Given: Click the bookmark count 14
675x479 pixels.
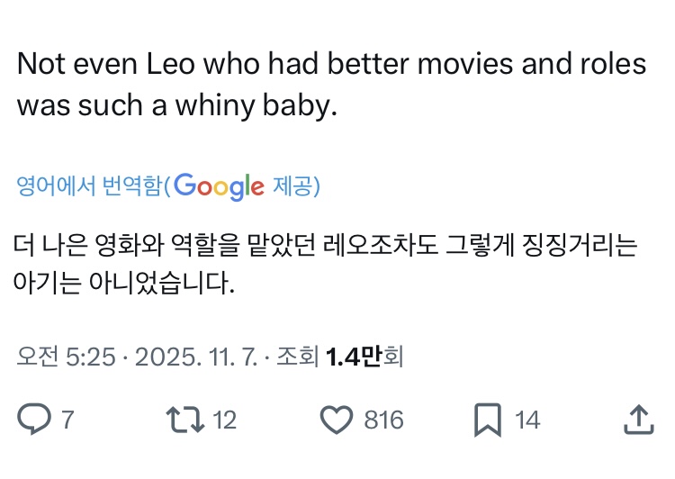Looking at the screenshot, I should tap(527, 420).
